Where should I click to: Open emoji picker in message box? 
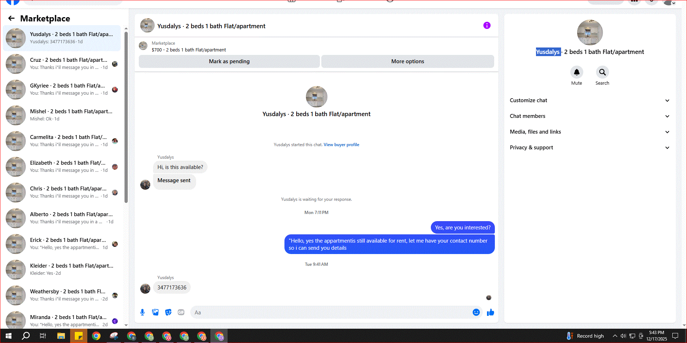[x=476, y=312]
